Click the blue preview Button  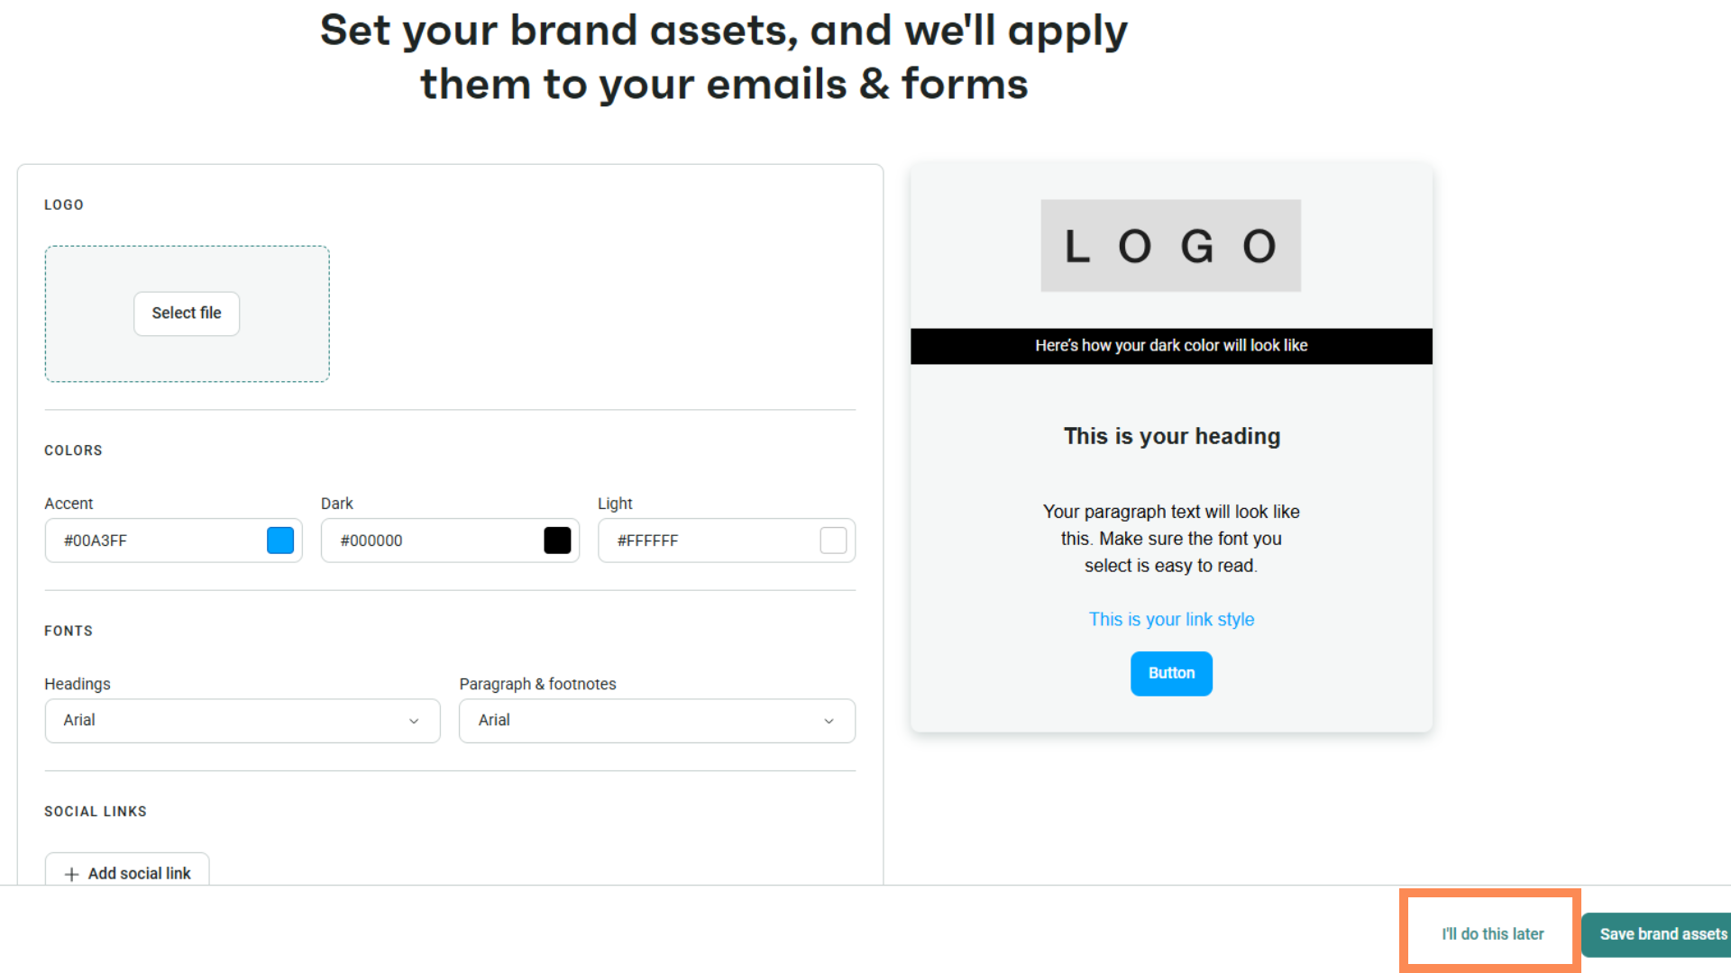click(x=1171, y=674)
